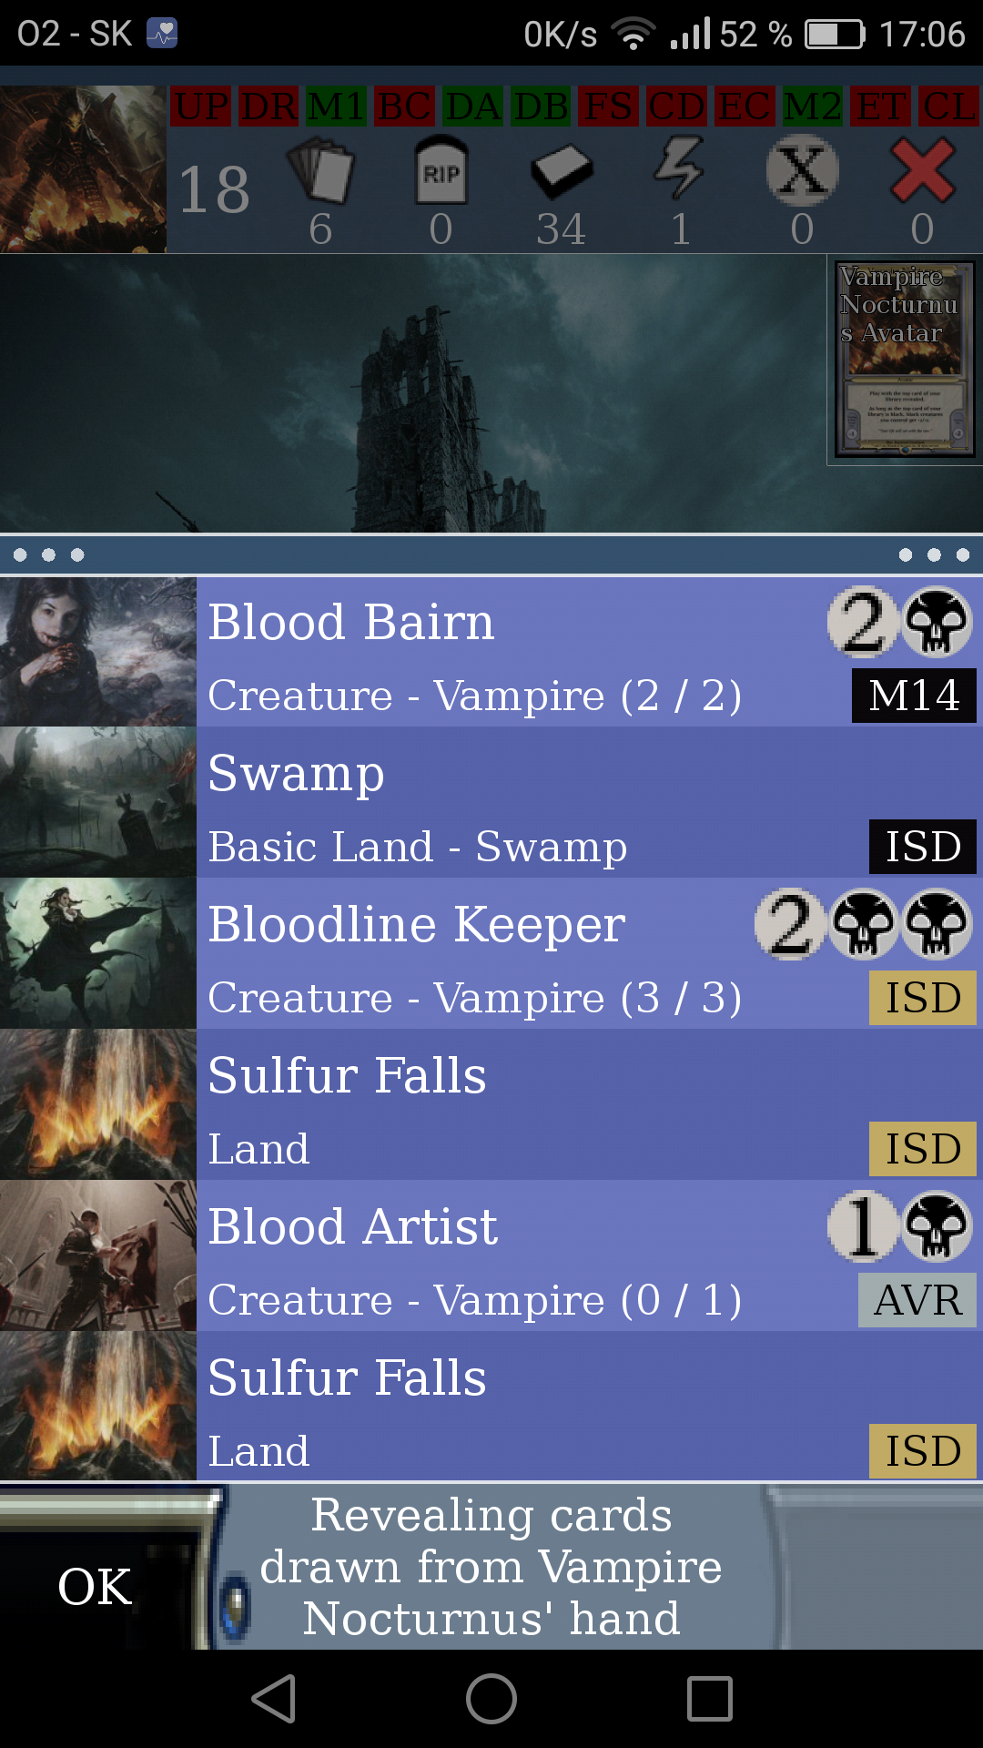Toggle the UP phase stop
983x1748 pixels.
[x=202, y=107]
